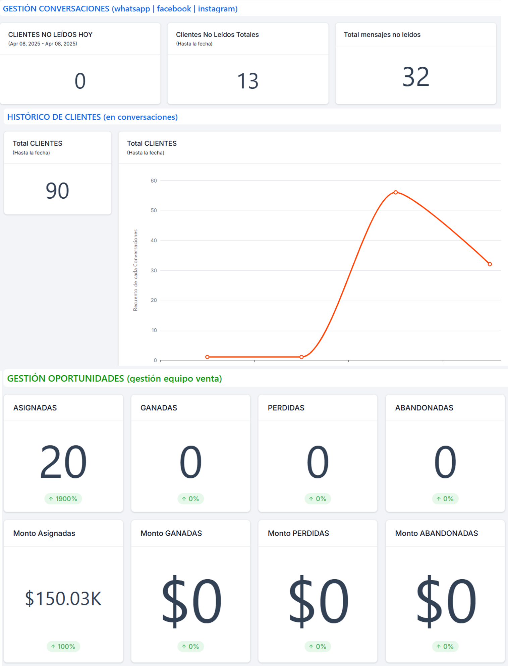Open the HISTÓRICO DE CLIENTES section header
The image size is (508, 666).
click(93, 117)
